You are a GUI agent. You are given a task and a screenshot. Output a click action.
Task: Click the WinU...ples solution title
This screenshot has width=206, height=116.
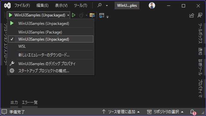click(x=127, y=5)
